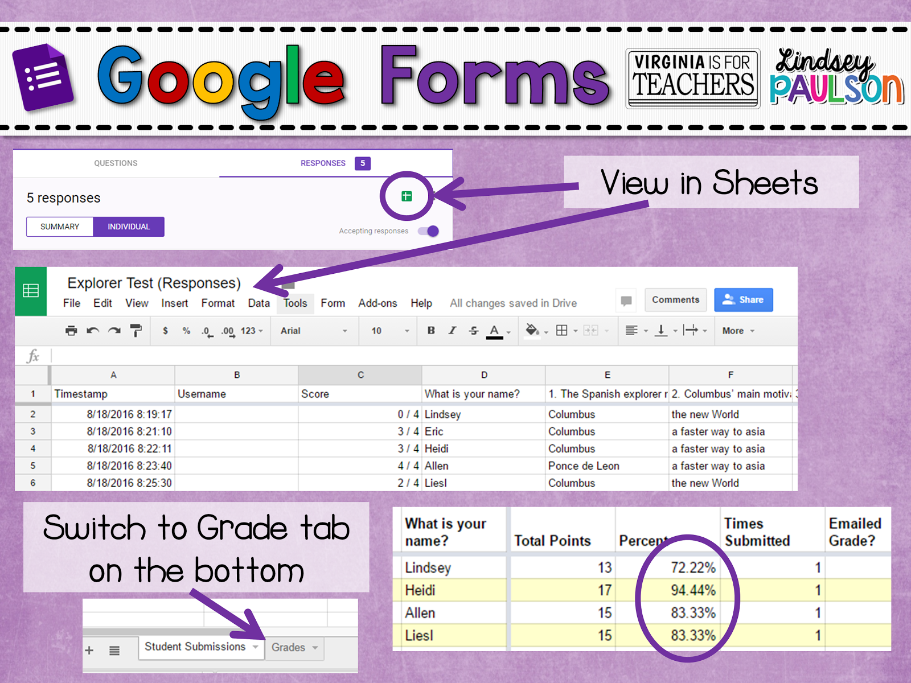Add a new sheet with plus icon
Screen dimensions: 911x683
point(89,650)
